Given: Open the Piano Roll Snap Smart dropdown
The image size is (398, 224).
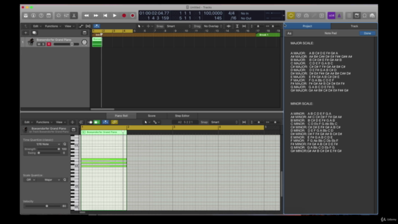Looking at the screenshot, I should (x=224, y=122).
